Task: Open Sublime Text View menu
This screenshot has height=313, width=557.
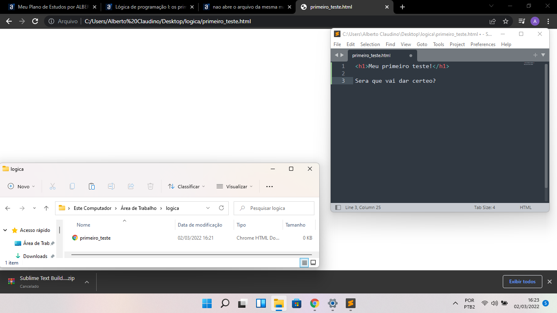Action: tap(406, 44)
